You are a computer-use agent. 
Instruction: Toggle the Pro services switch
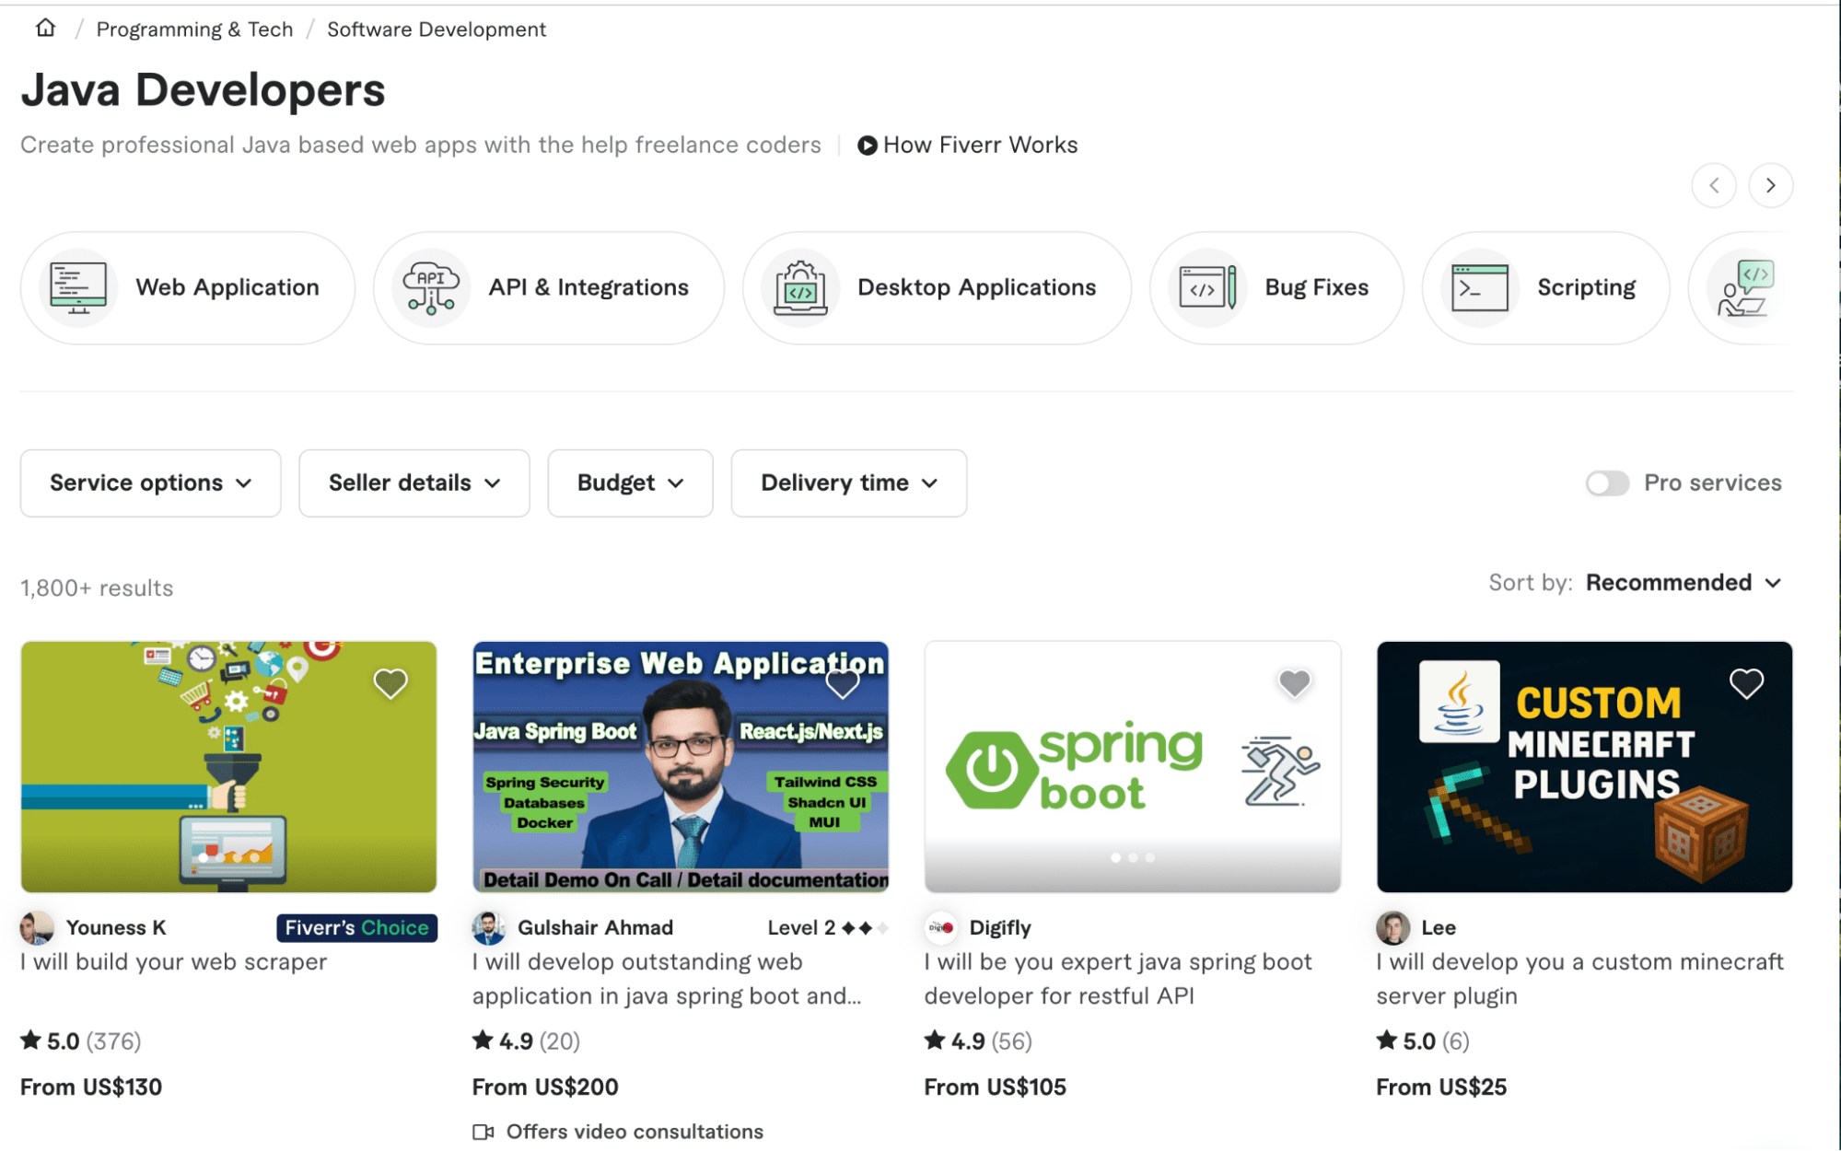[x=1607, y=483]
